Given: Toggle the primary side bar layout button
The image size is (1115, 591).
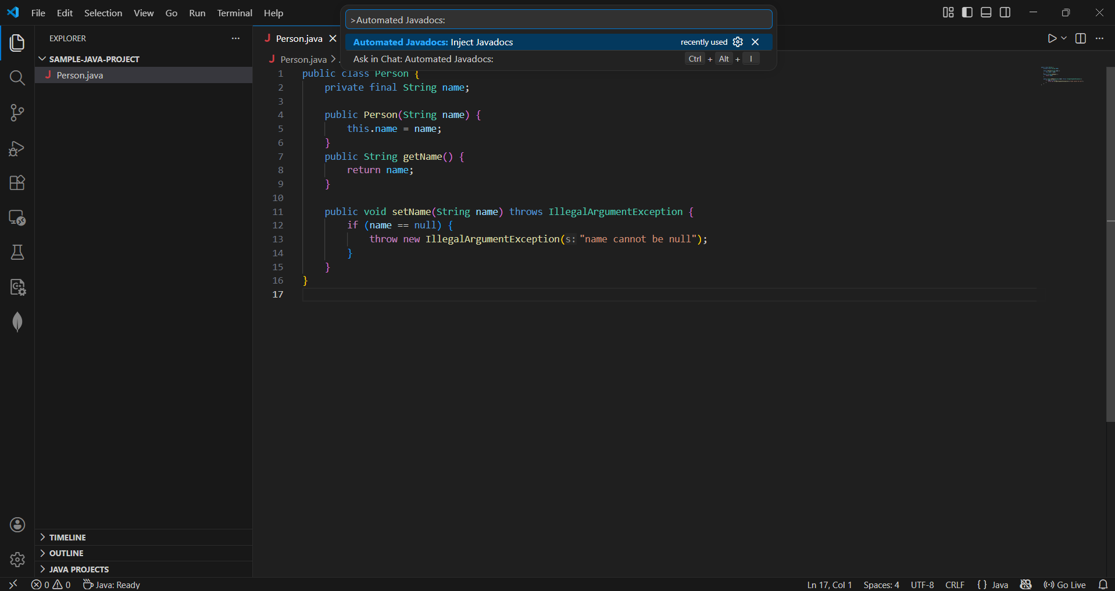Looking at the screenshot, I should click(x=967, y=12).
